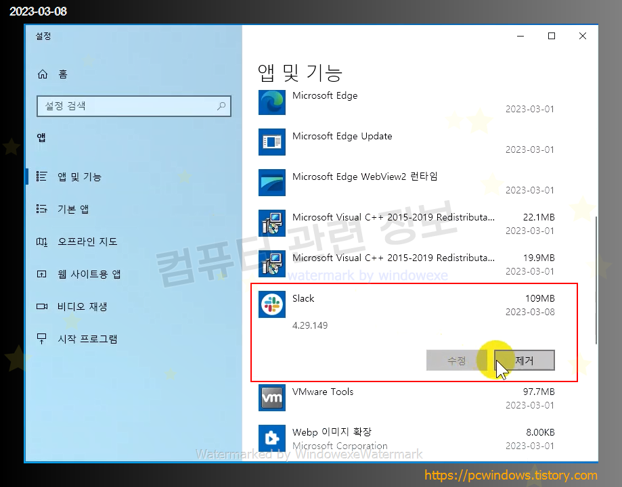
Task: Select VMware Tools entry text
Action: click(322, 392)
